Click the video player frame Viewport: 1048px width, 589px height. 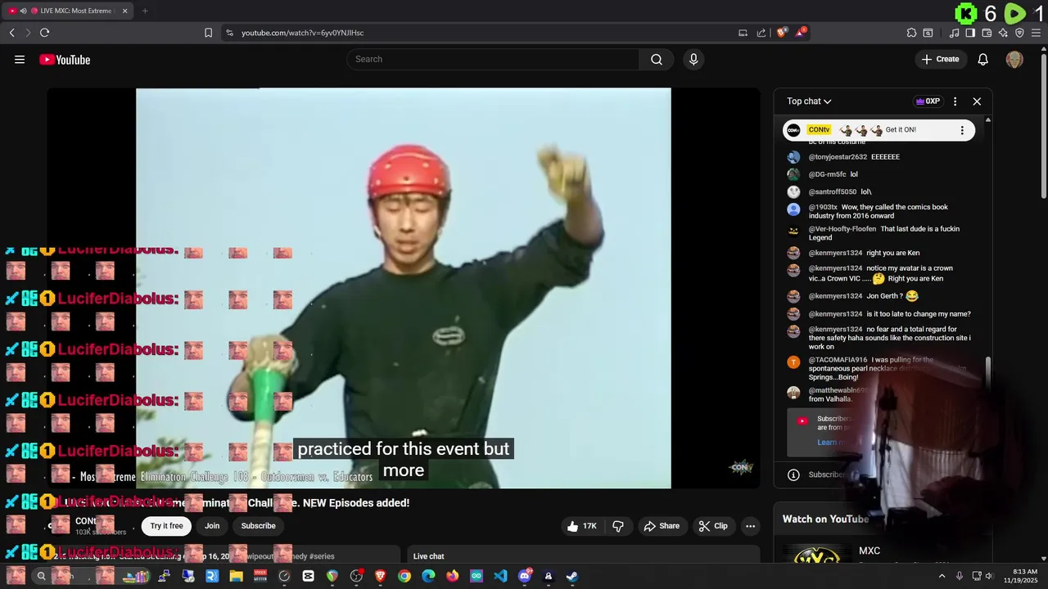(403, 288)
